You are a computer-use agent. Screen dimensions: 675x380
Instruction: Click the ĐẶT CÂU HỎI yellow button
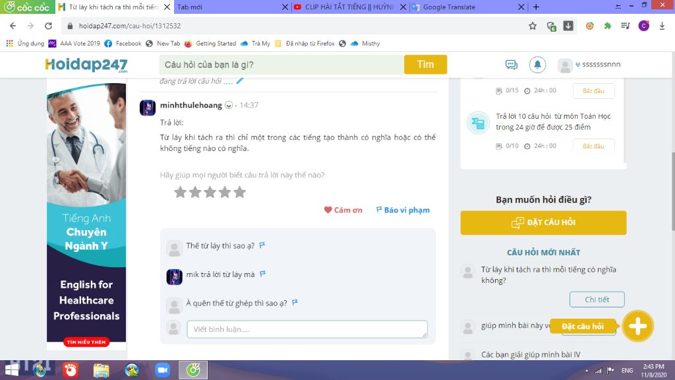click(543, 222)
